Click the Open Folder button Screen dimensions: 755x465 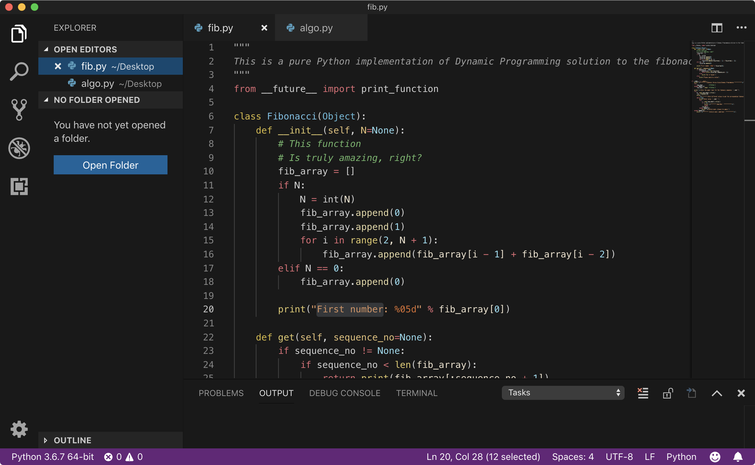point(110,165)
